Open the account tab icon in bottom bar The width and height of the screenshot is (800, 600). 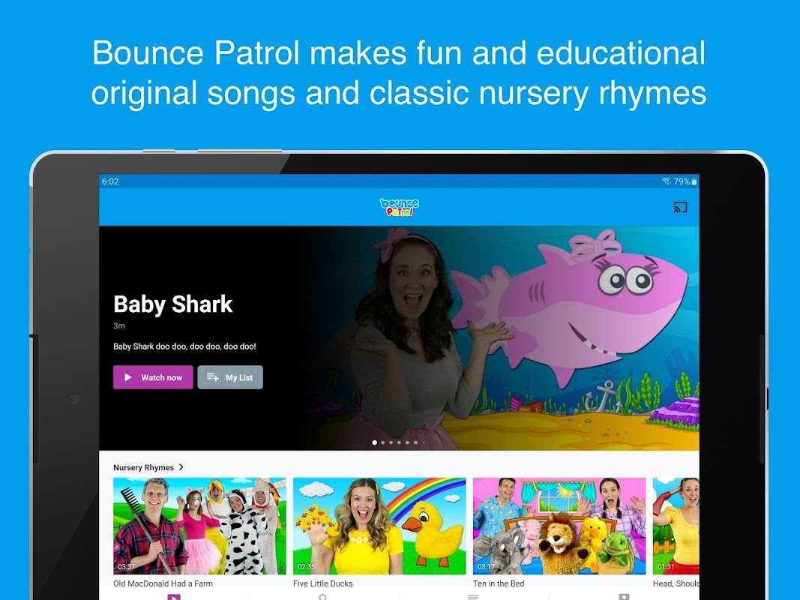(624, 596)
